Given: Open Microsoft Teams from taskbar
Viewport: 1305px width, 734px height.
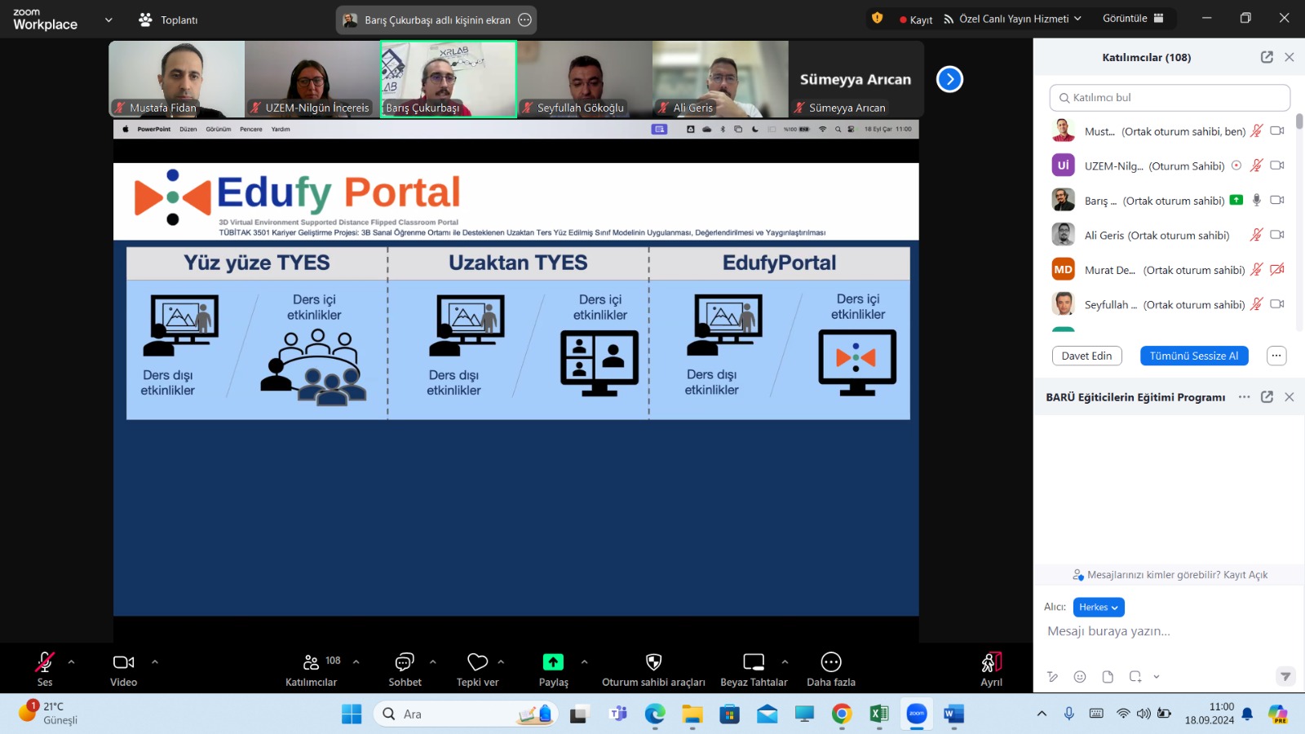Looking at the screenshot, I should 618,714.
